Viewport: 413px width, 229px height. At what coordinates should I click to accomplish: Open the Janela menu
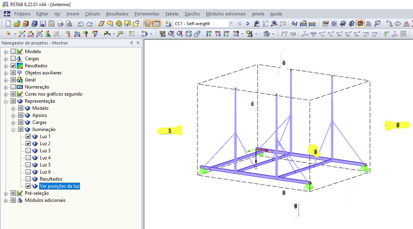click(258, 14)
